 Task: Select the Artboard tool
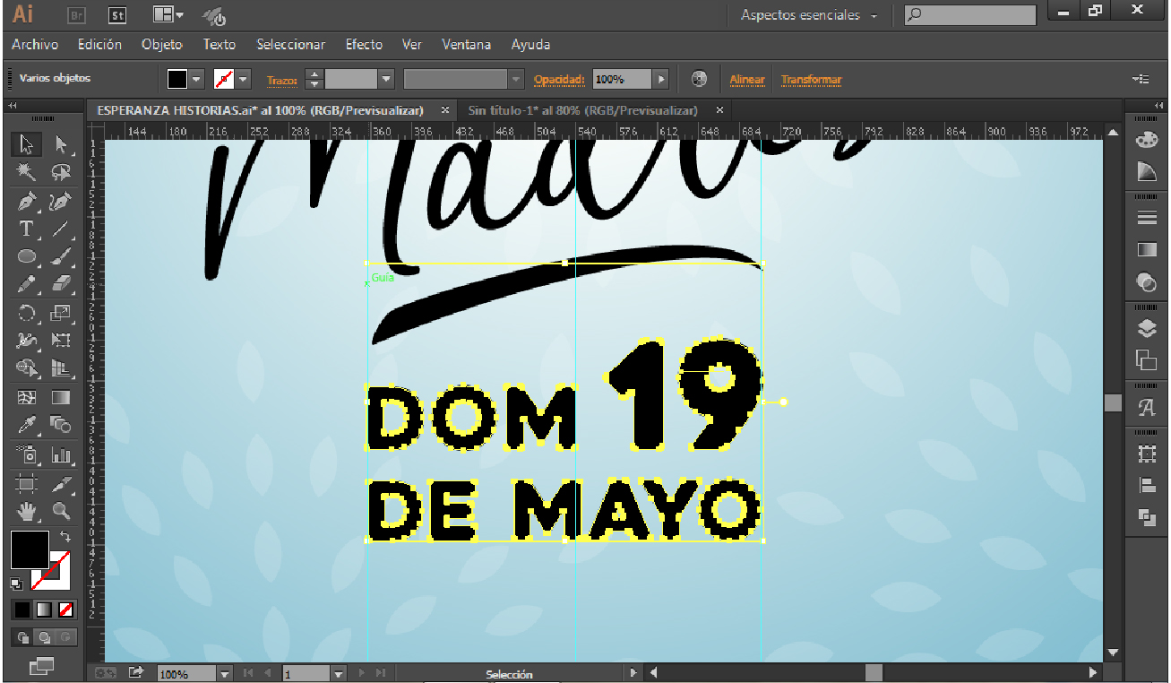(27, 484)
